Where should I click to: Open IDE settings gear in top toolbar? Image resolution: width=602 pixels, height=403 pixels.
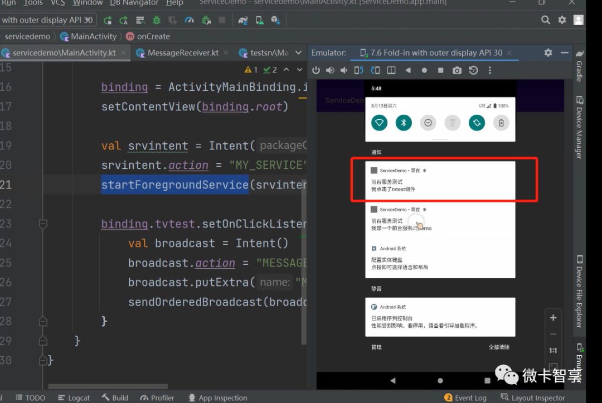pos(562,20)
